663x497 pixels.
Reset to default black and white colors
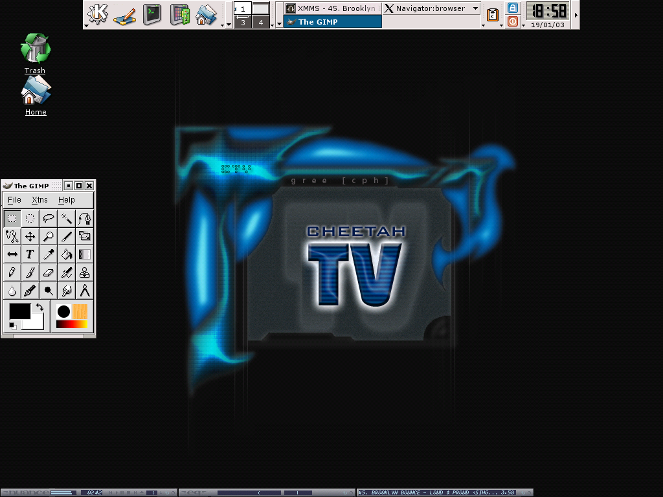(x=13, y=326)
